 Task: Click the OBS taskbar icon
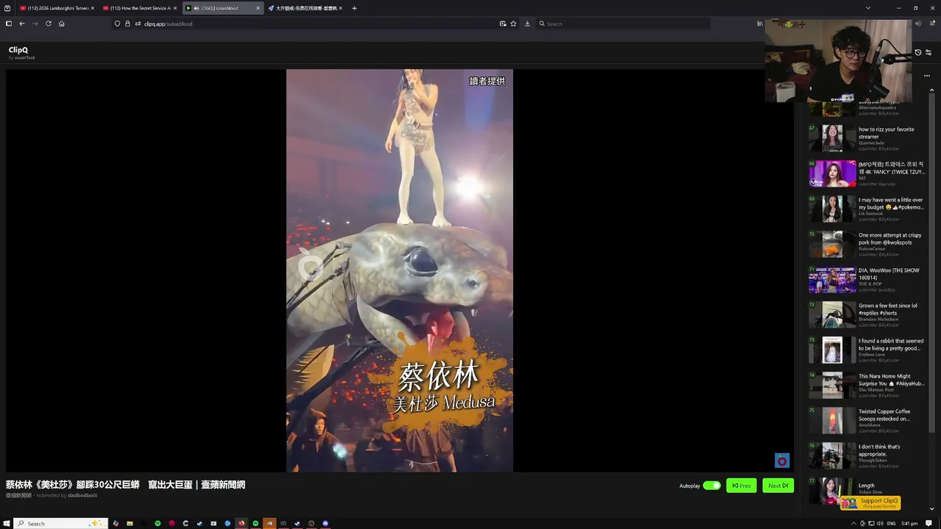point(311,523)
